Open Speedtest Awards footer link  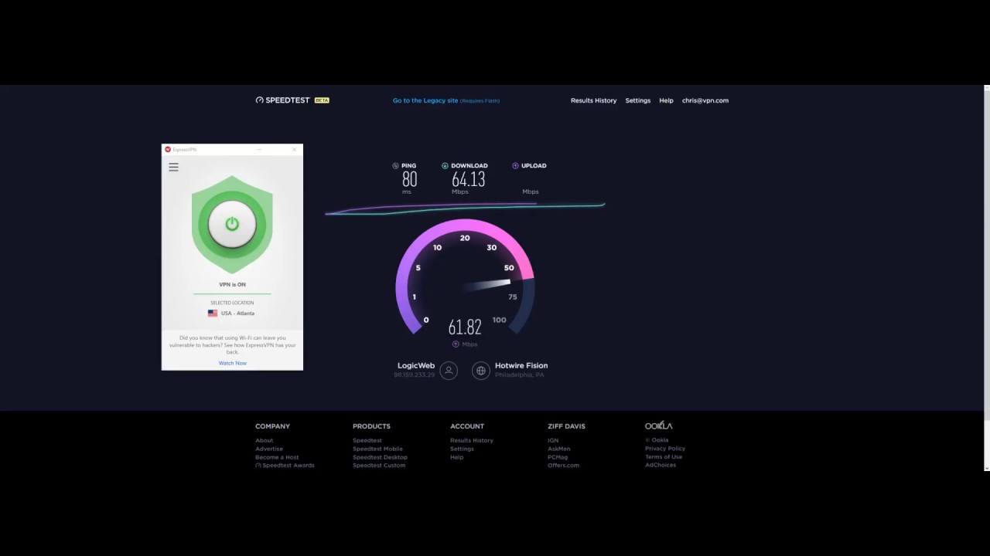click(288, 466)
